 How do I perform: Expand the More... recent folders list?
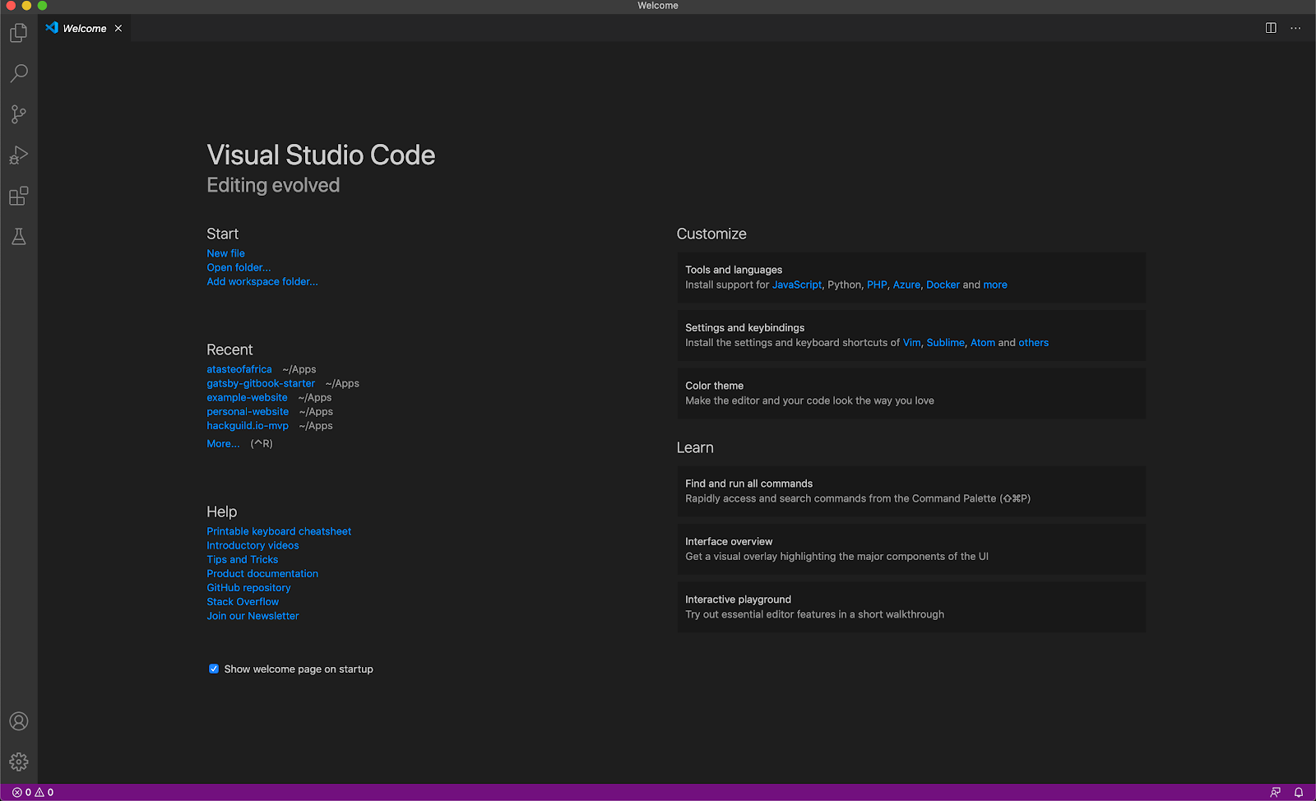click(x=223, y=443)
